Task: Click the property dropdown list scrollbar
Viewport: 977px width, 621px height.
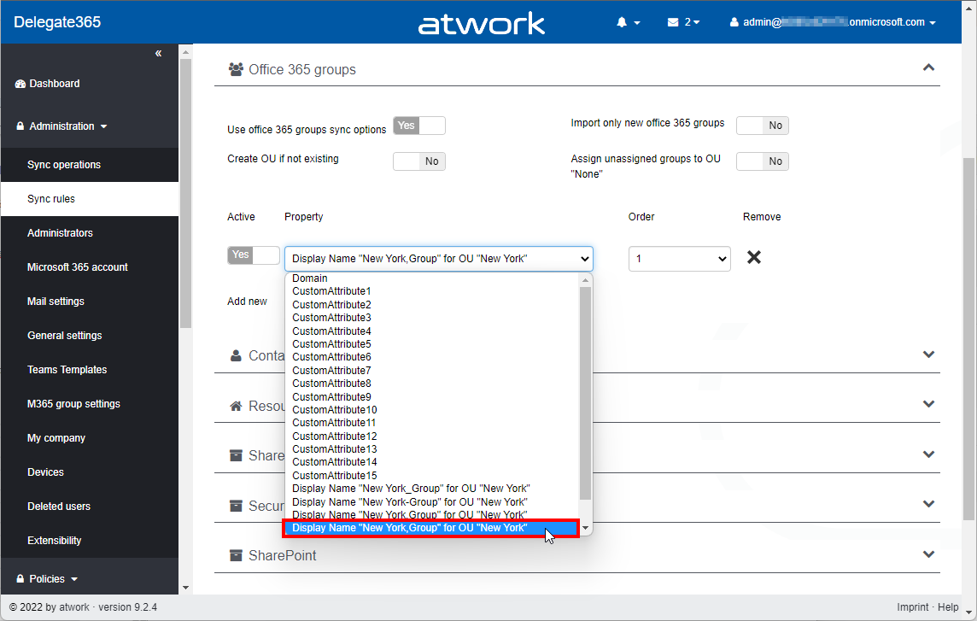Action: click(585, 393)
